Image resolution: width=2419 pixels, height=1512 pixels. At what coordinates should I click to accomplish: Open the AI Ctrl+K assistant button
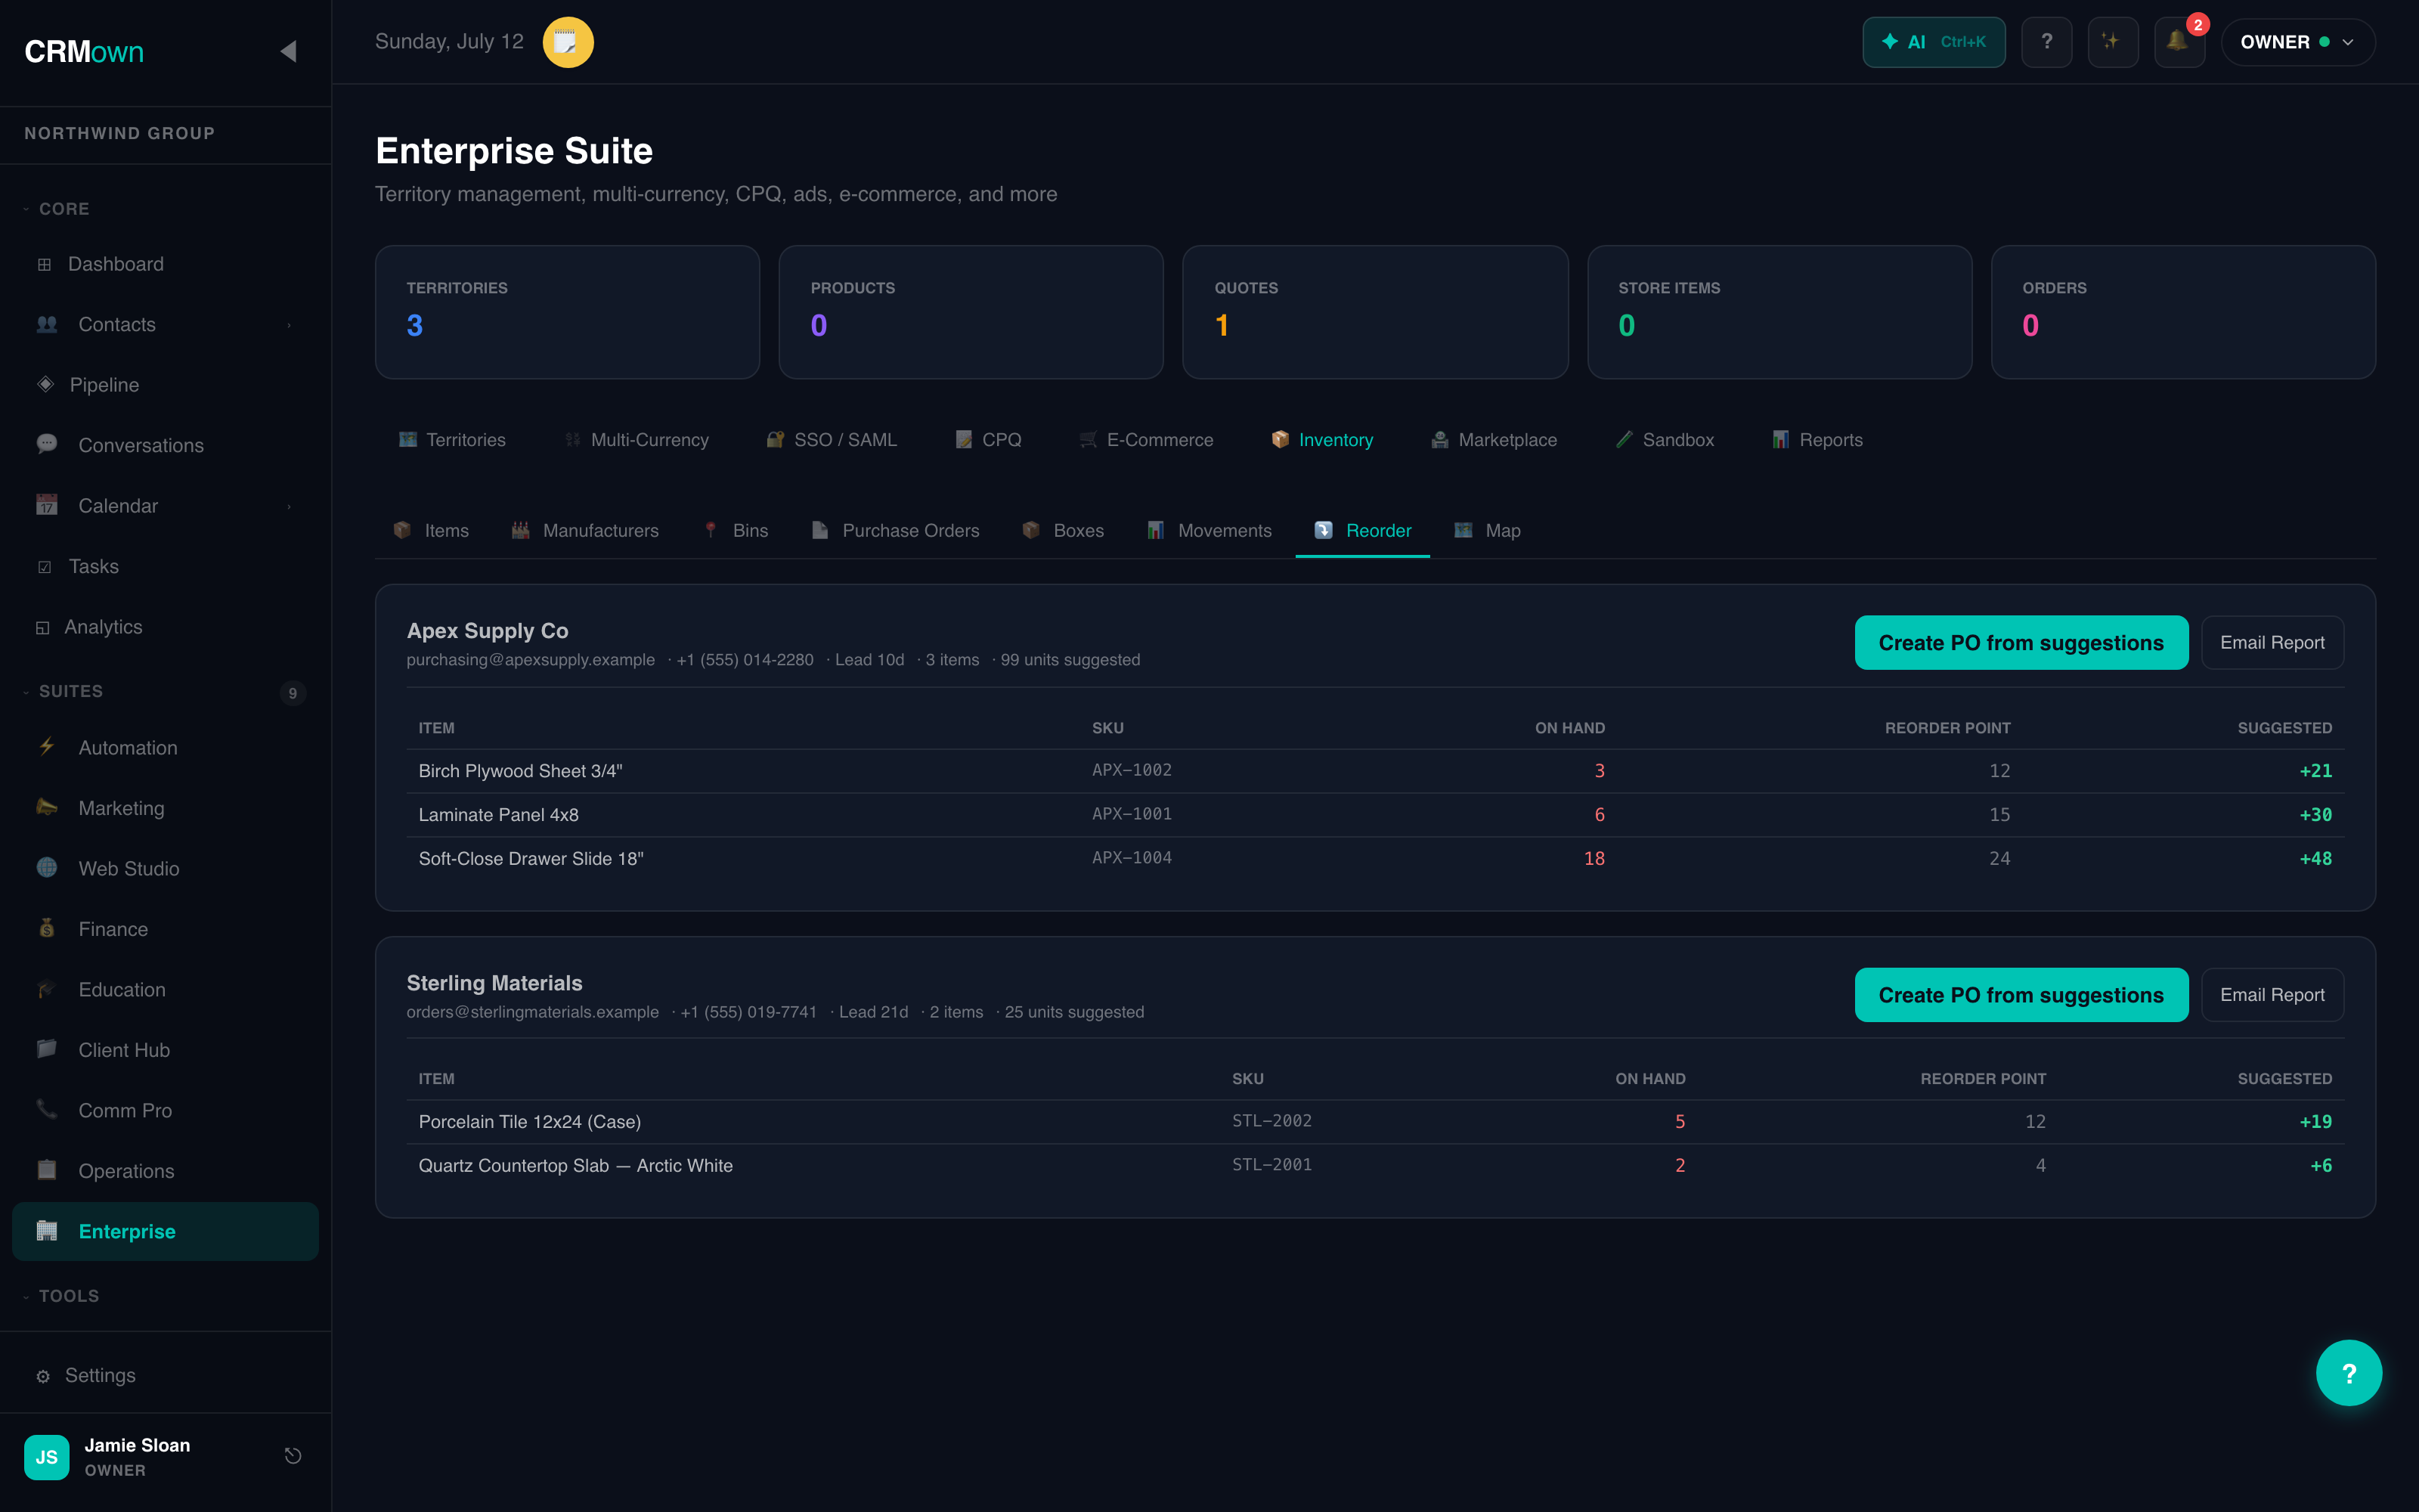tap(1933, 42)
